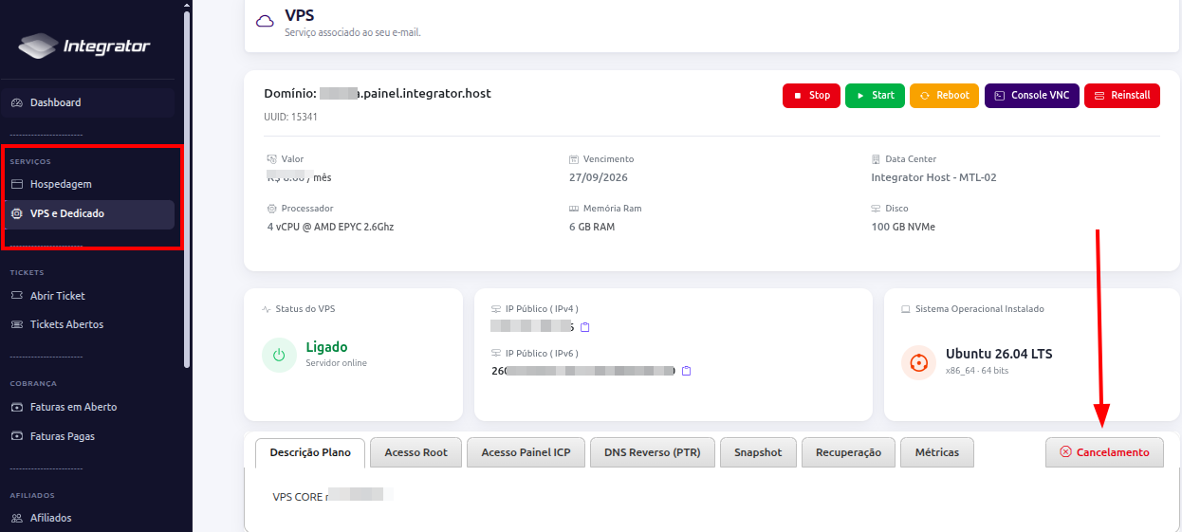
Task: Copy the IPv4 public address
Action: pyautogui.click(x=585, y=327)
